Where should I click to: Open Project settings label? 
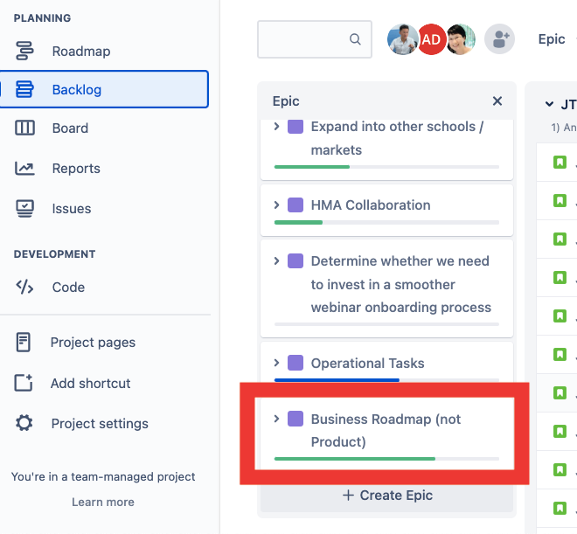pos(100,424)
